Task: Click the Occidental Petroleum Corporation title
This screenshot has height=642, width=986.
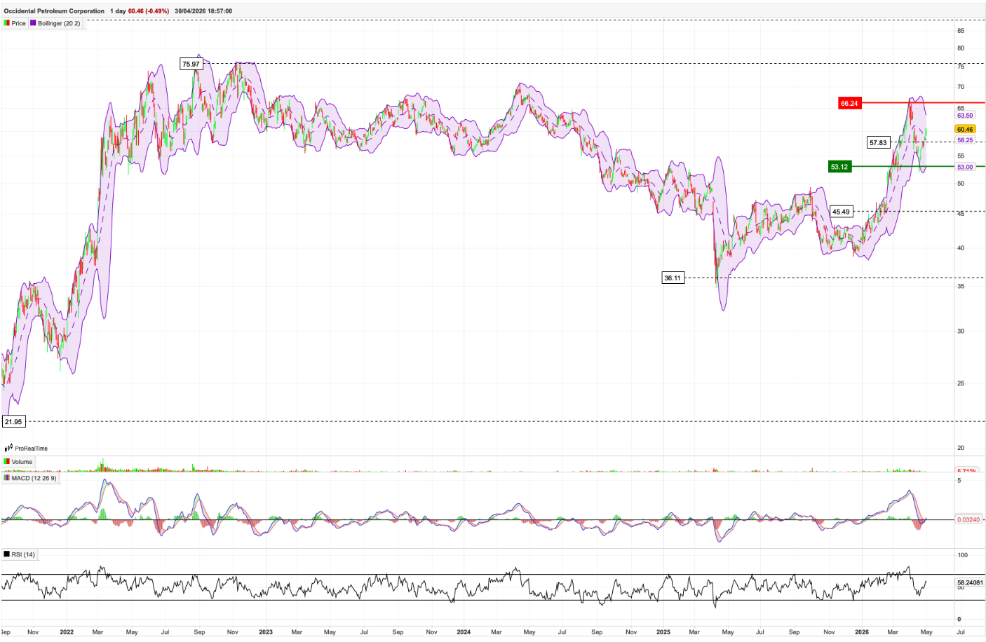Action: (54, 11)
